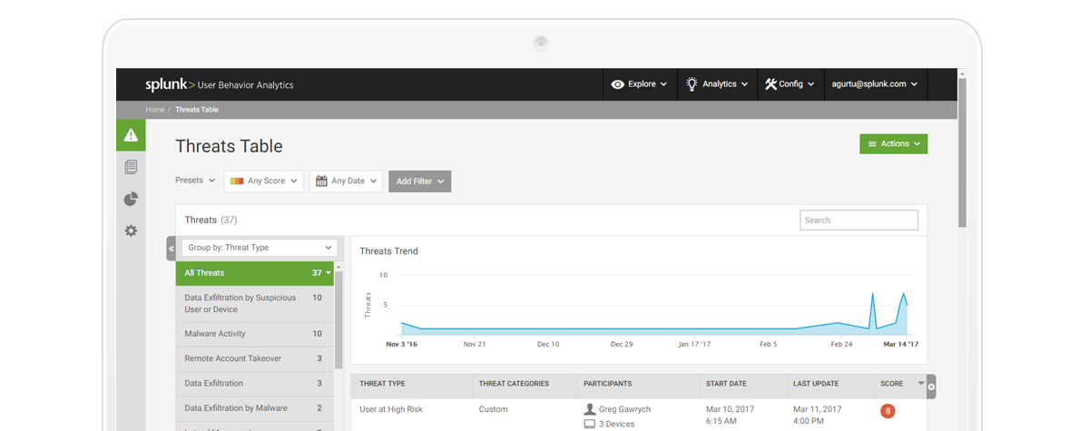Open the pie chart dashboard sidebar icon
Image resolution: width=1089 pixels, height=431 pixels.
pos(131,199)
